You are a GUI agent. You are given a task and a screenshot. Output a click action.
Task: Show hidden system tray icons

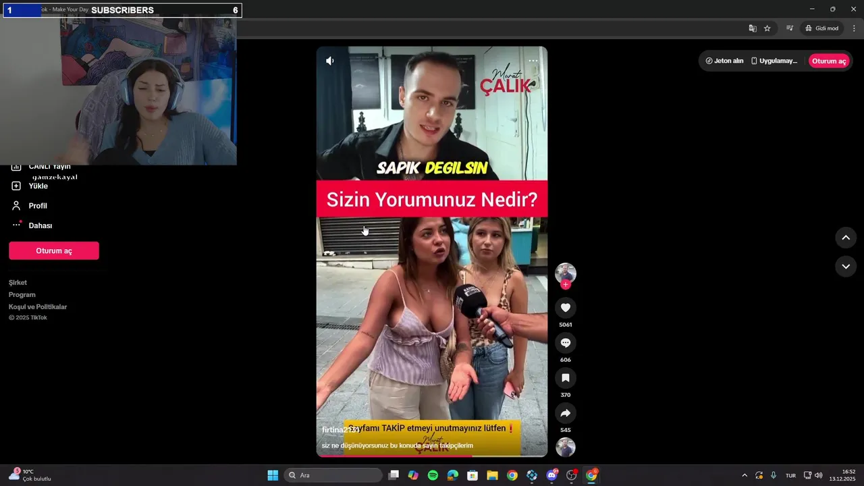[x=745, y=475]
